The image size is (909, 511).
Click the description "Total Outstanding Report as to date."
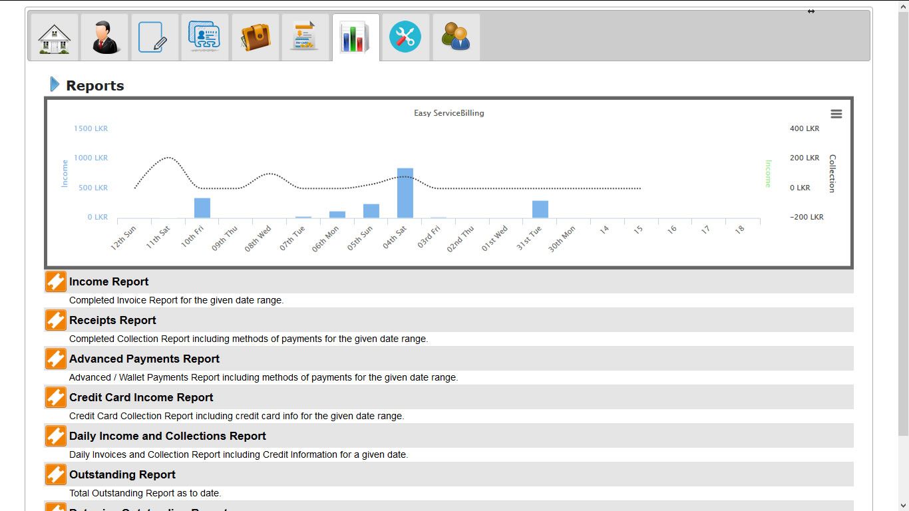coord(145,493)
